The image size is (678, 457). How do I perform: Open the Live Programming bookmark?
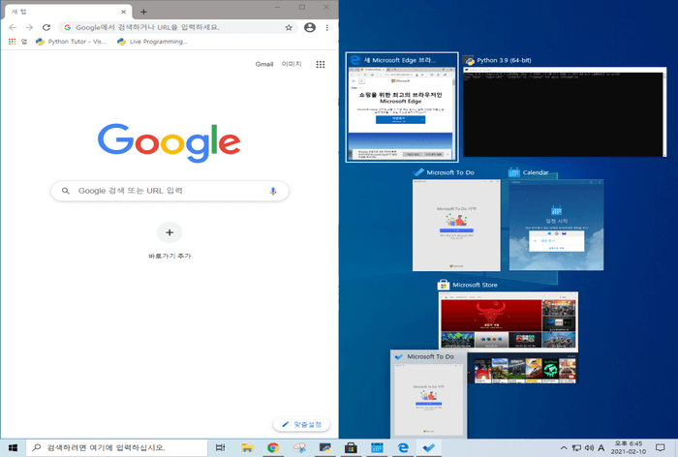pos(152,42)
